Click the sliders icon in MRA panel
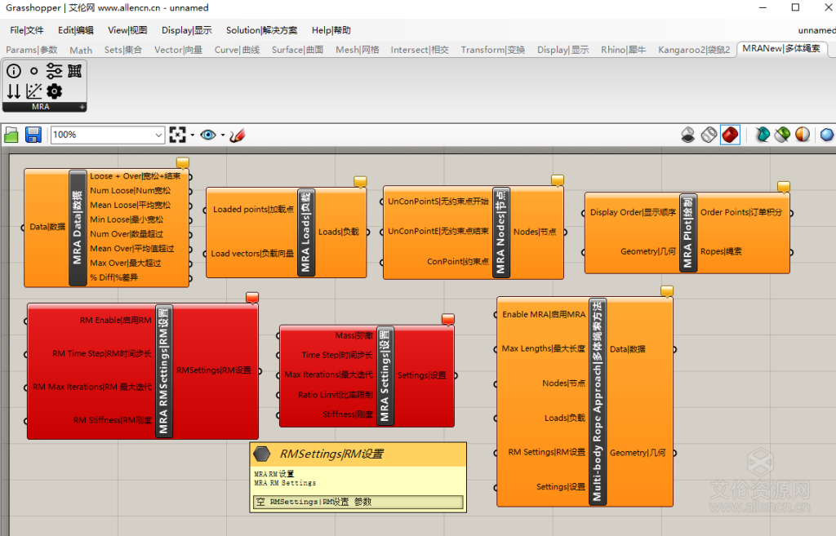The height and width of the screenshot is (536, 836). 55,71
